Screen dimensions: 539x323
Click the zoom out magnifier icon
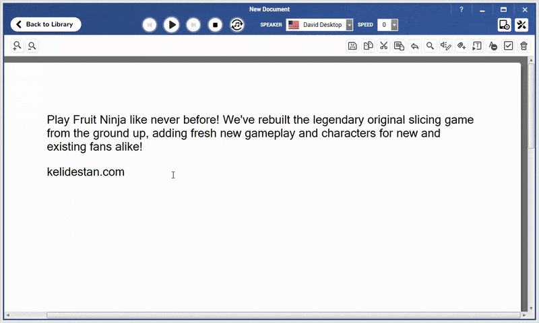32,46
